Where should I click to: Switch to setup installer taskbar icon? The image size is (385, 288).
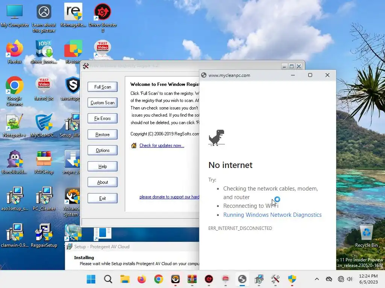(259, 279)
